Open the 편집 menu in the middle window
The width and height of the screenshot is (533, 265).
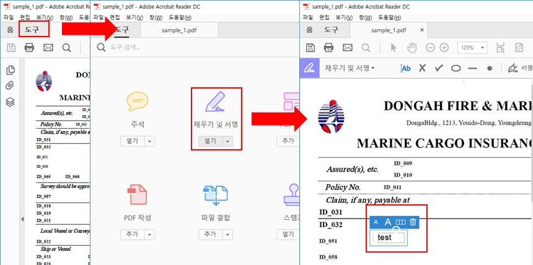pyautogui.click(x=115, y=17)
